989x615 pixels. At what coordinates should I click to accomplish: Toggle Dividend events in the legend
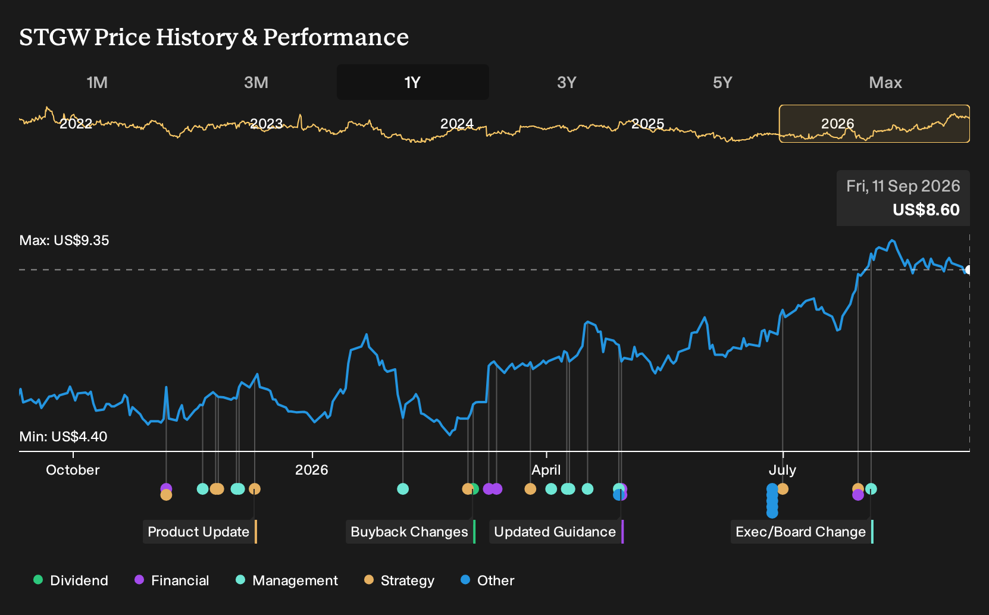pos(71,581)
